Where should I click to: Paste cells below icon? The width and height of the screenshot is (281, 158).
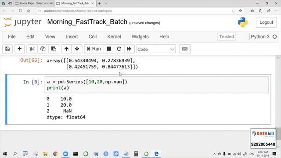click(x=54, y=49)
